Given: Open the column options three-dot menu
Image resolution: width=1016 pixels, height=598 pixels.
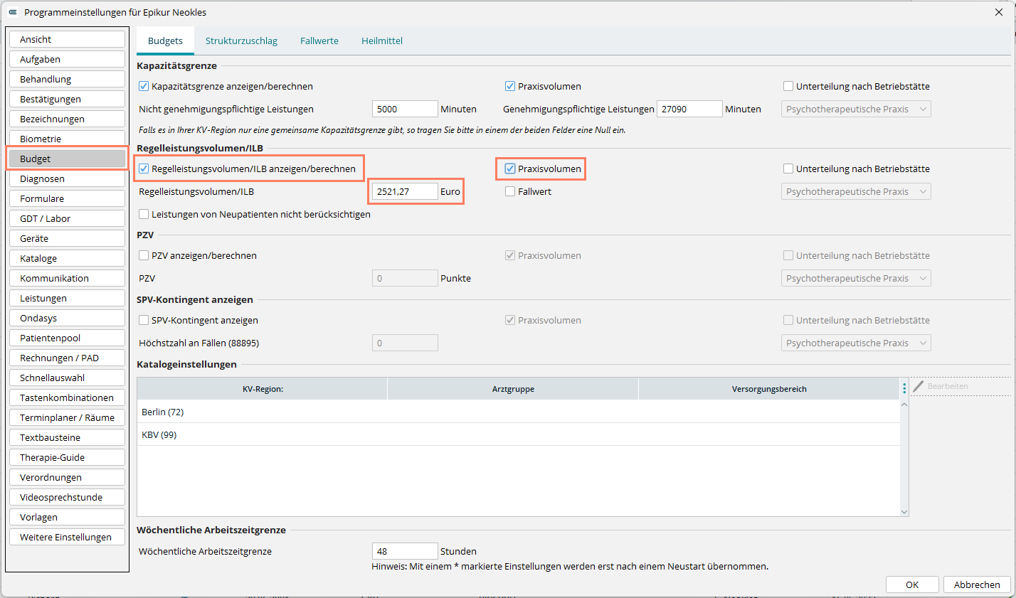Looking at the screenshot, I should 904,388.
